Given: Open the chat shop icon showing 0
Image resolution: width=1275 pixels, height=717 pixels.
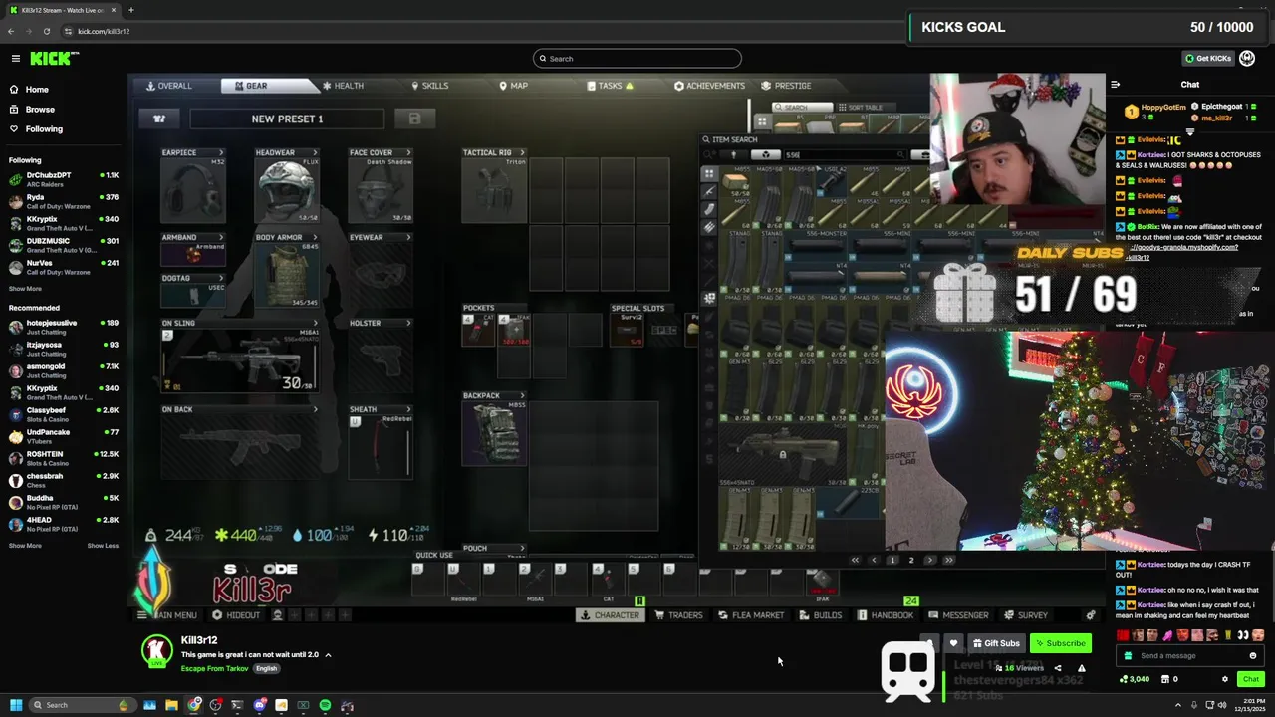Looking at the screenshot, I should point(1169,679).
